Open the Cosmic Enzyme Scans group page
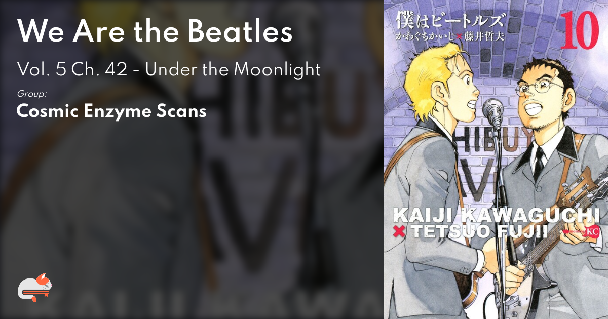This screenshot has width=608, height=319. click(x=111, y=111)
